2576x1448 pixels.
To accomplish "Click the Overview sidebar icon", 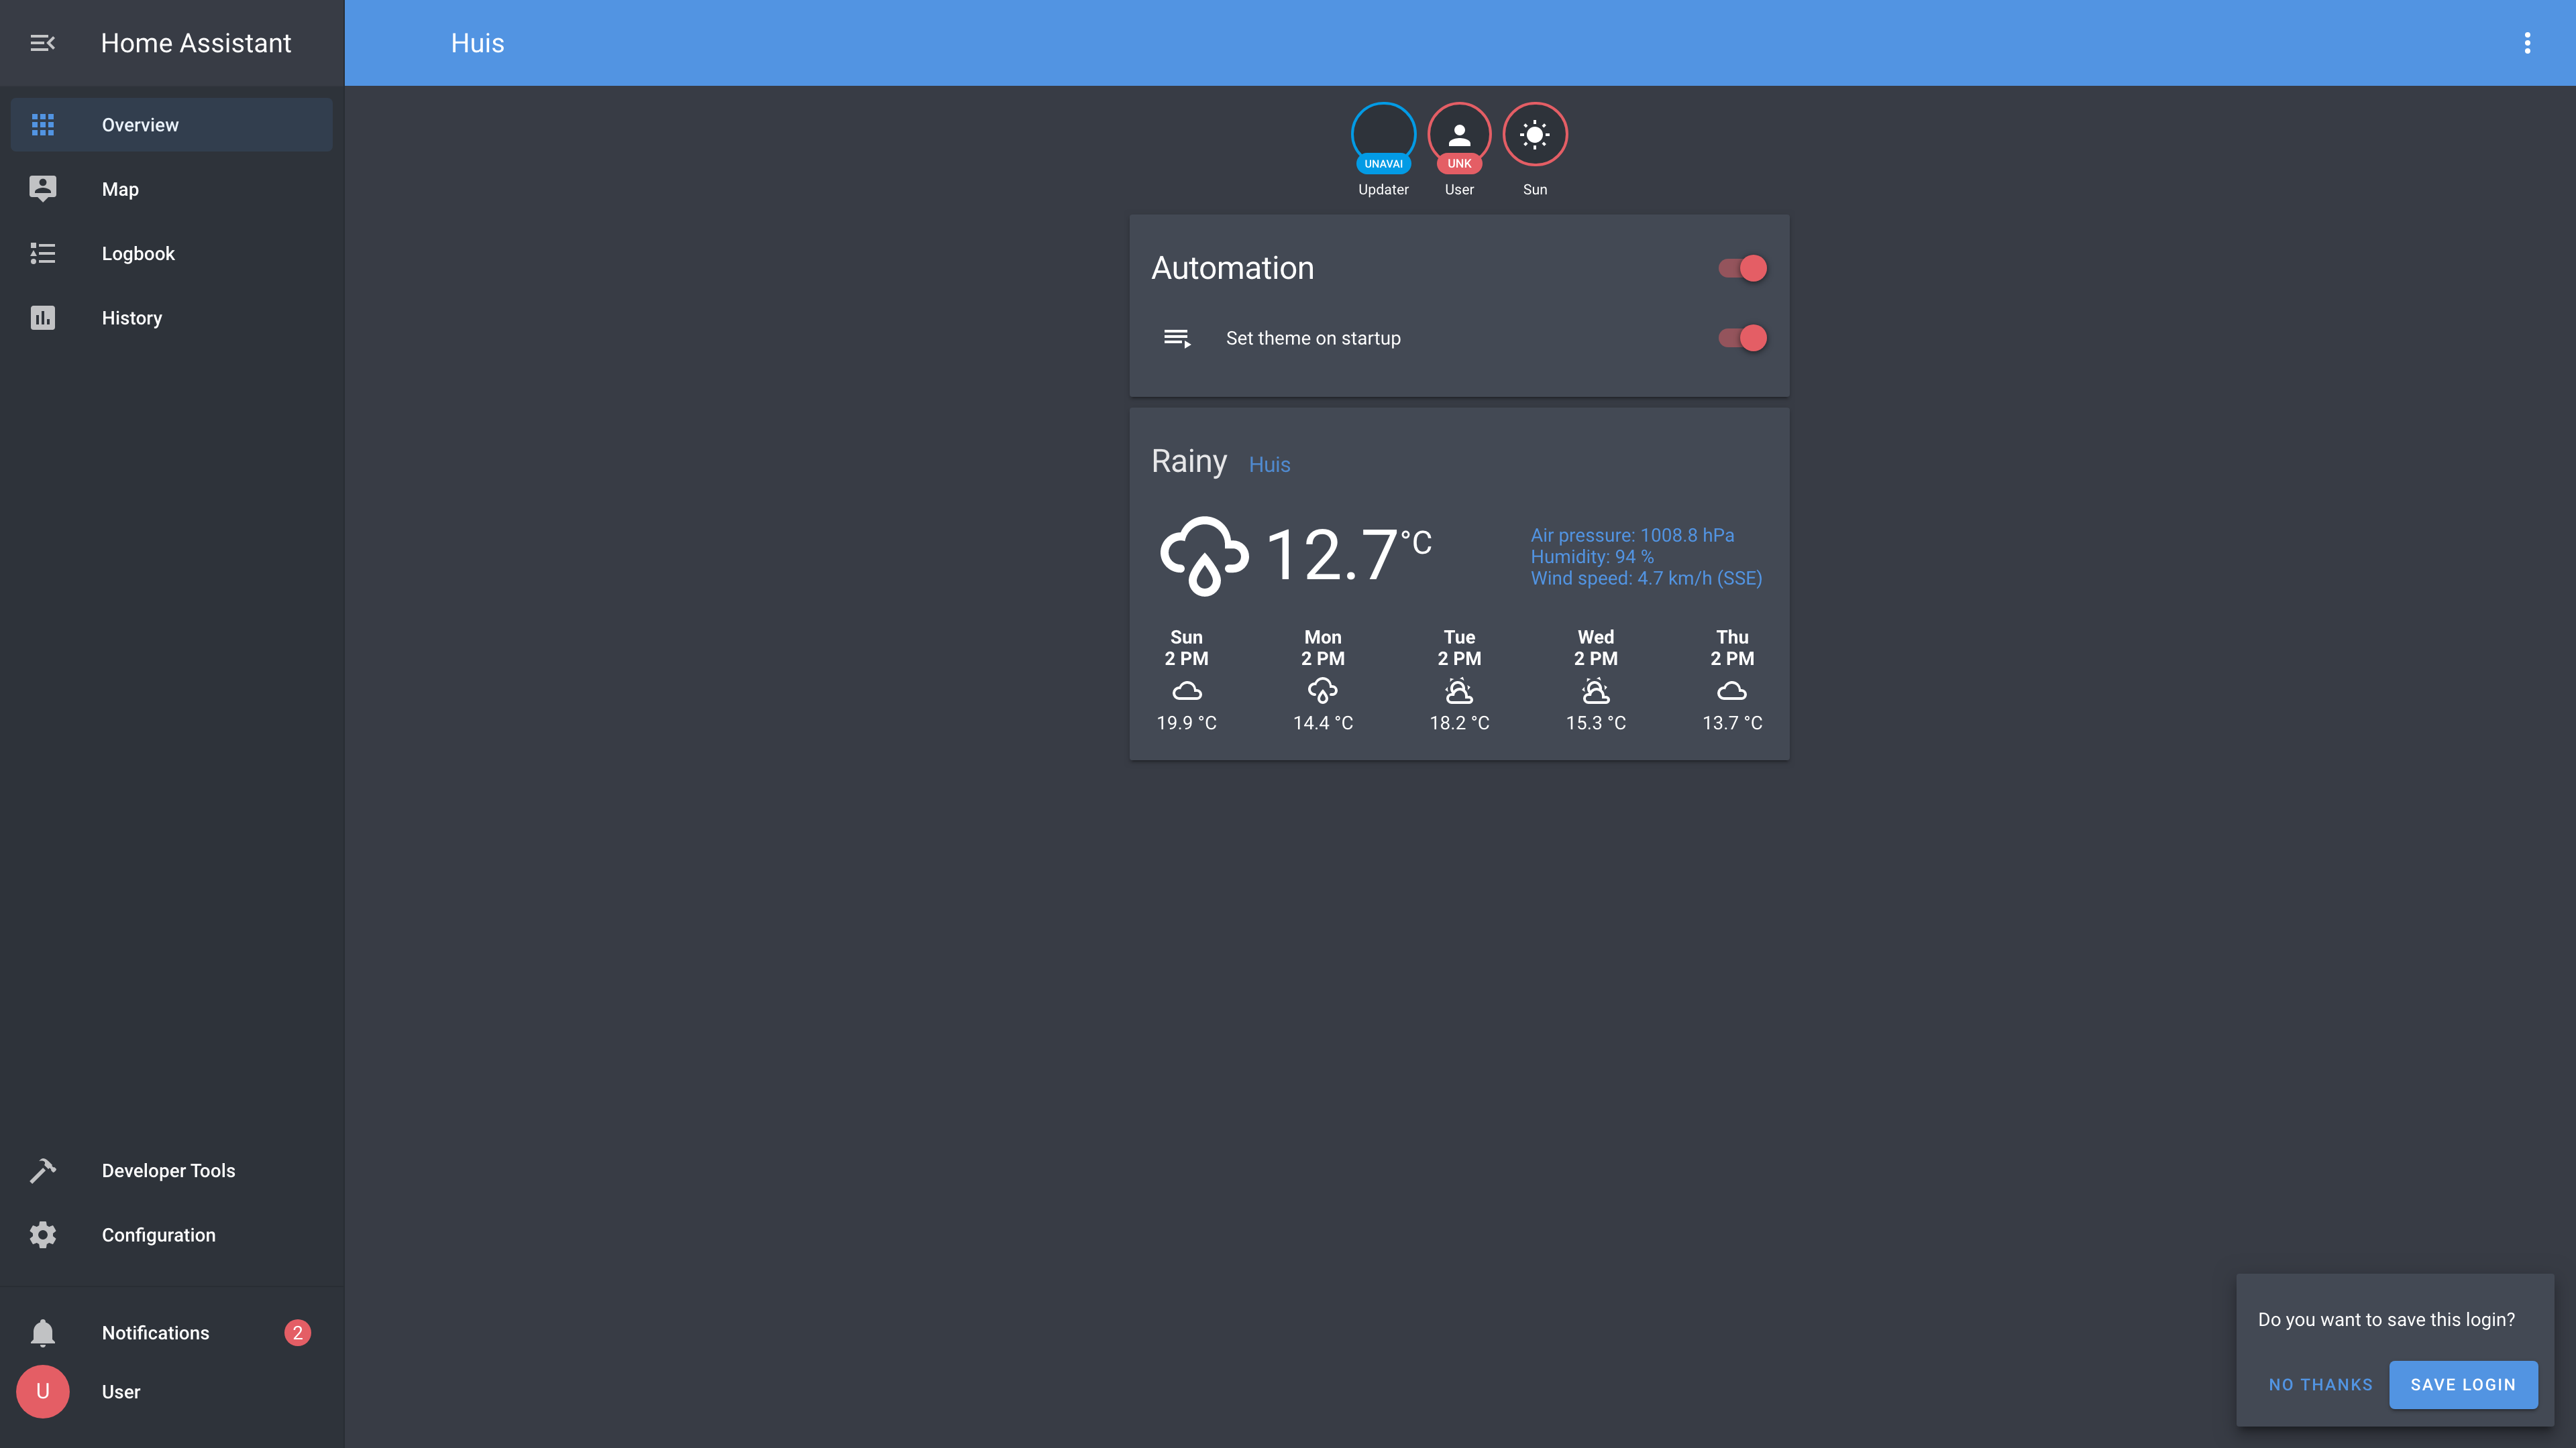I will tap(42, 124).
